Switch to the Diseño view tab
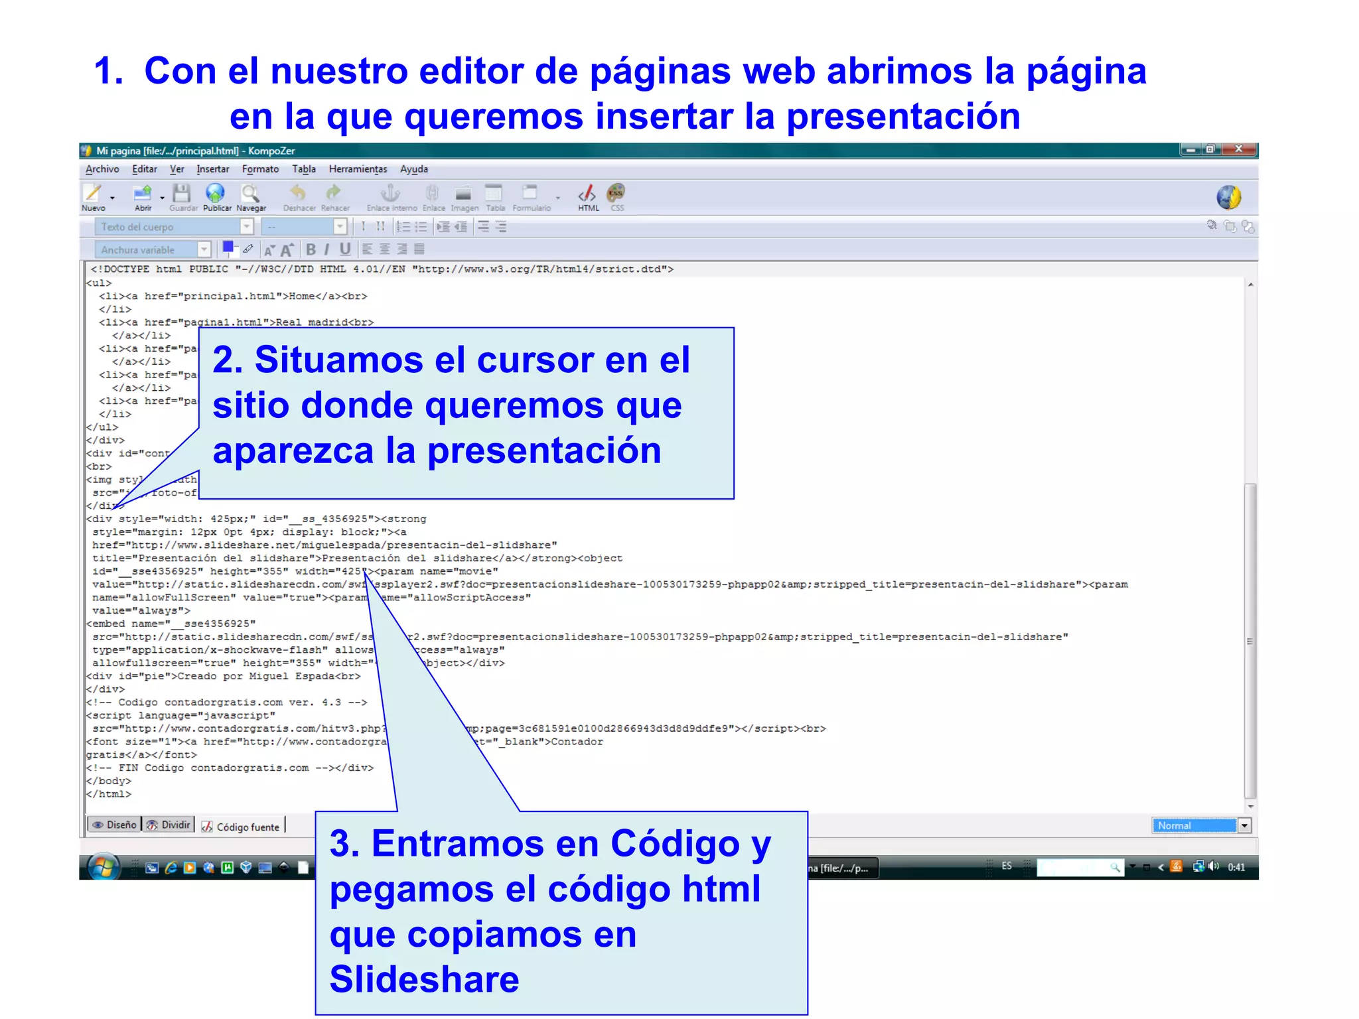The height and width of the screenshot is (1019, 1359). tap(114, 825)
